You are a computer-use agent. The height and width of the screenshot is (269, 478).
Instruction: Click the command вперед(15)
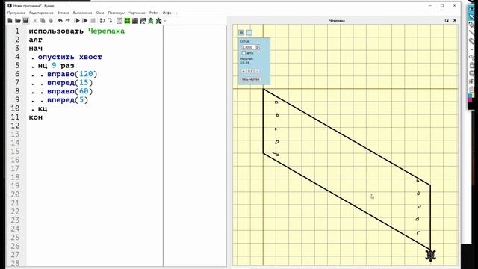point(69,83)
